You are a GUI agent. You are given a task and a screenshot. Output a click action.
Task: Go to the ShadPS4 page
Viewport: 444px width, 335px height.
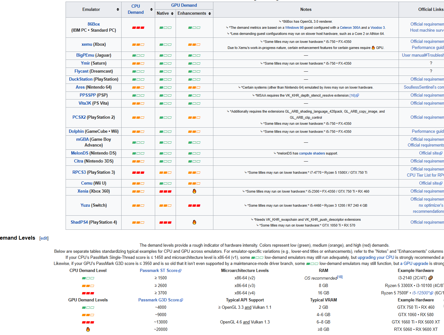(x=79, y=222)
